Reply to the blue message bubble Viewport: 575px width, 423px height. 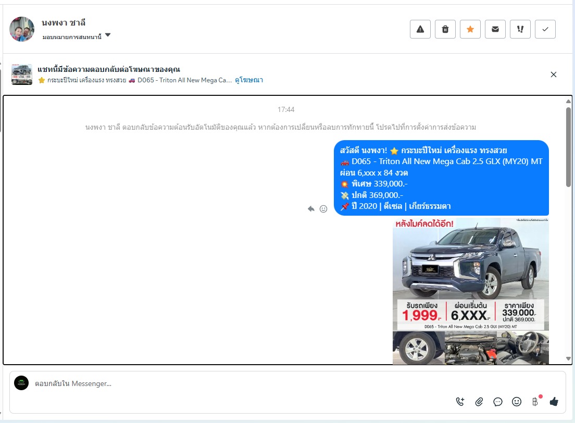(x=311, y=209)
